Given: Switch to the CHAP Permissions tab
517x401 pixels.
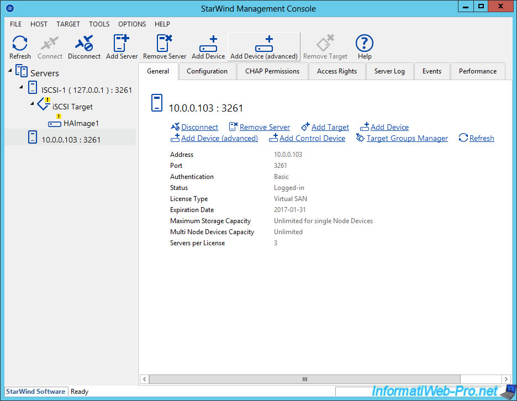Looking at the screenshot, I should [272, 71].
